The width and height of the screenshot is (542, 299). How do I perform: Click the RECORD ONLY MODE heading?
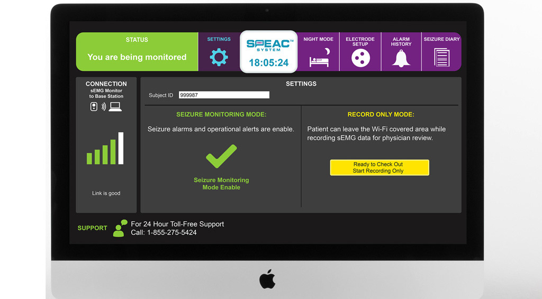tap(381, 115)
